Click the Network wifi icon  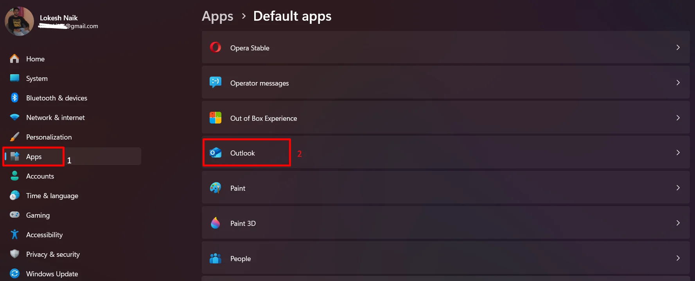(x=14, y=117)
